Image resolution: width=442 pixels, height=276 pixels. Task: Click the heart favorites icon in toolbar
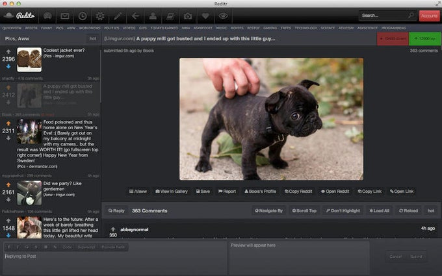click(205, 16)
